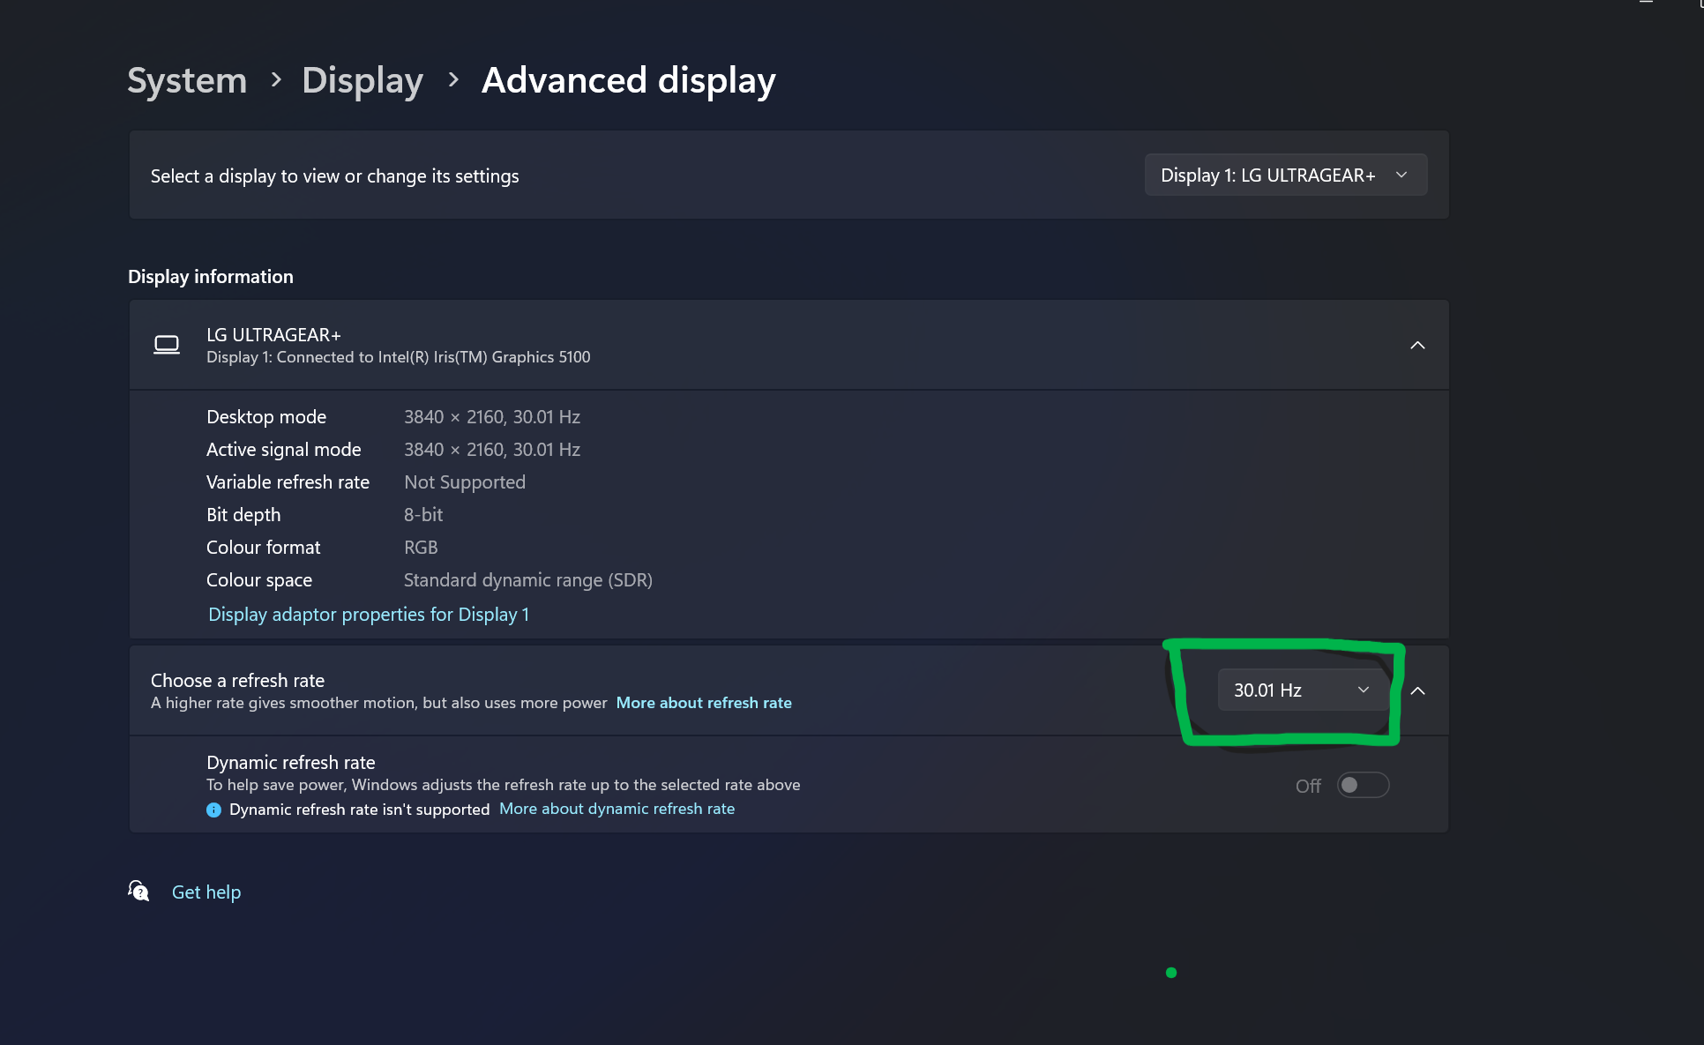The width and height of the screenshot is (1704, 1045).
Task: Click the Desktop mode resolution value
Action: click(491, 417)
